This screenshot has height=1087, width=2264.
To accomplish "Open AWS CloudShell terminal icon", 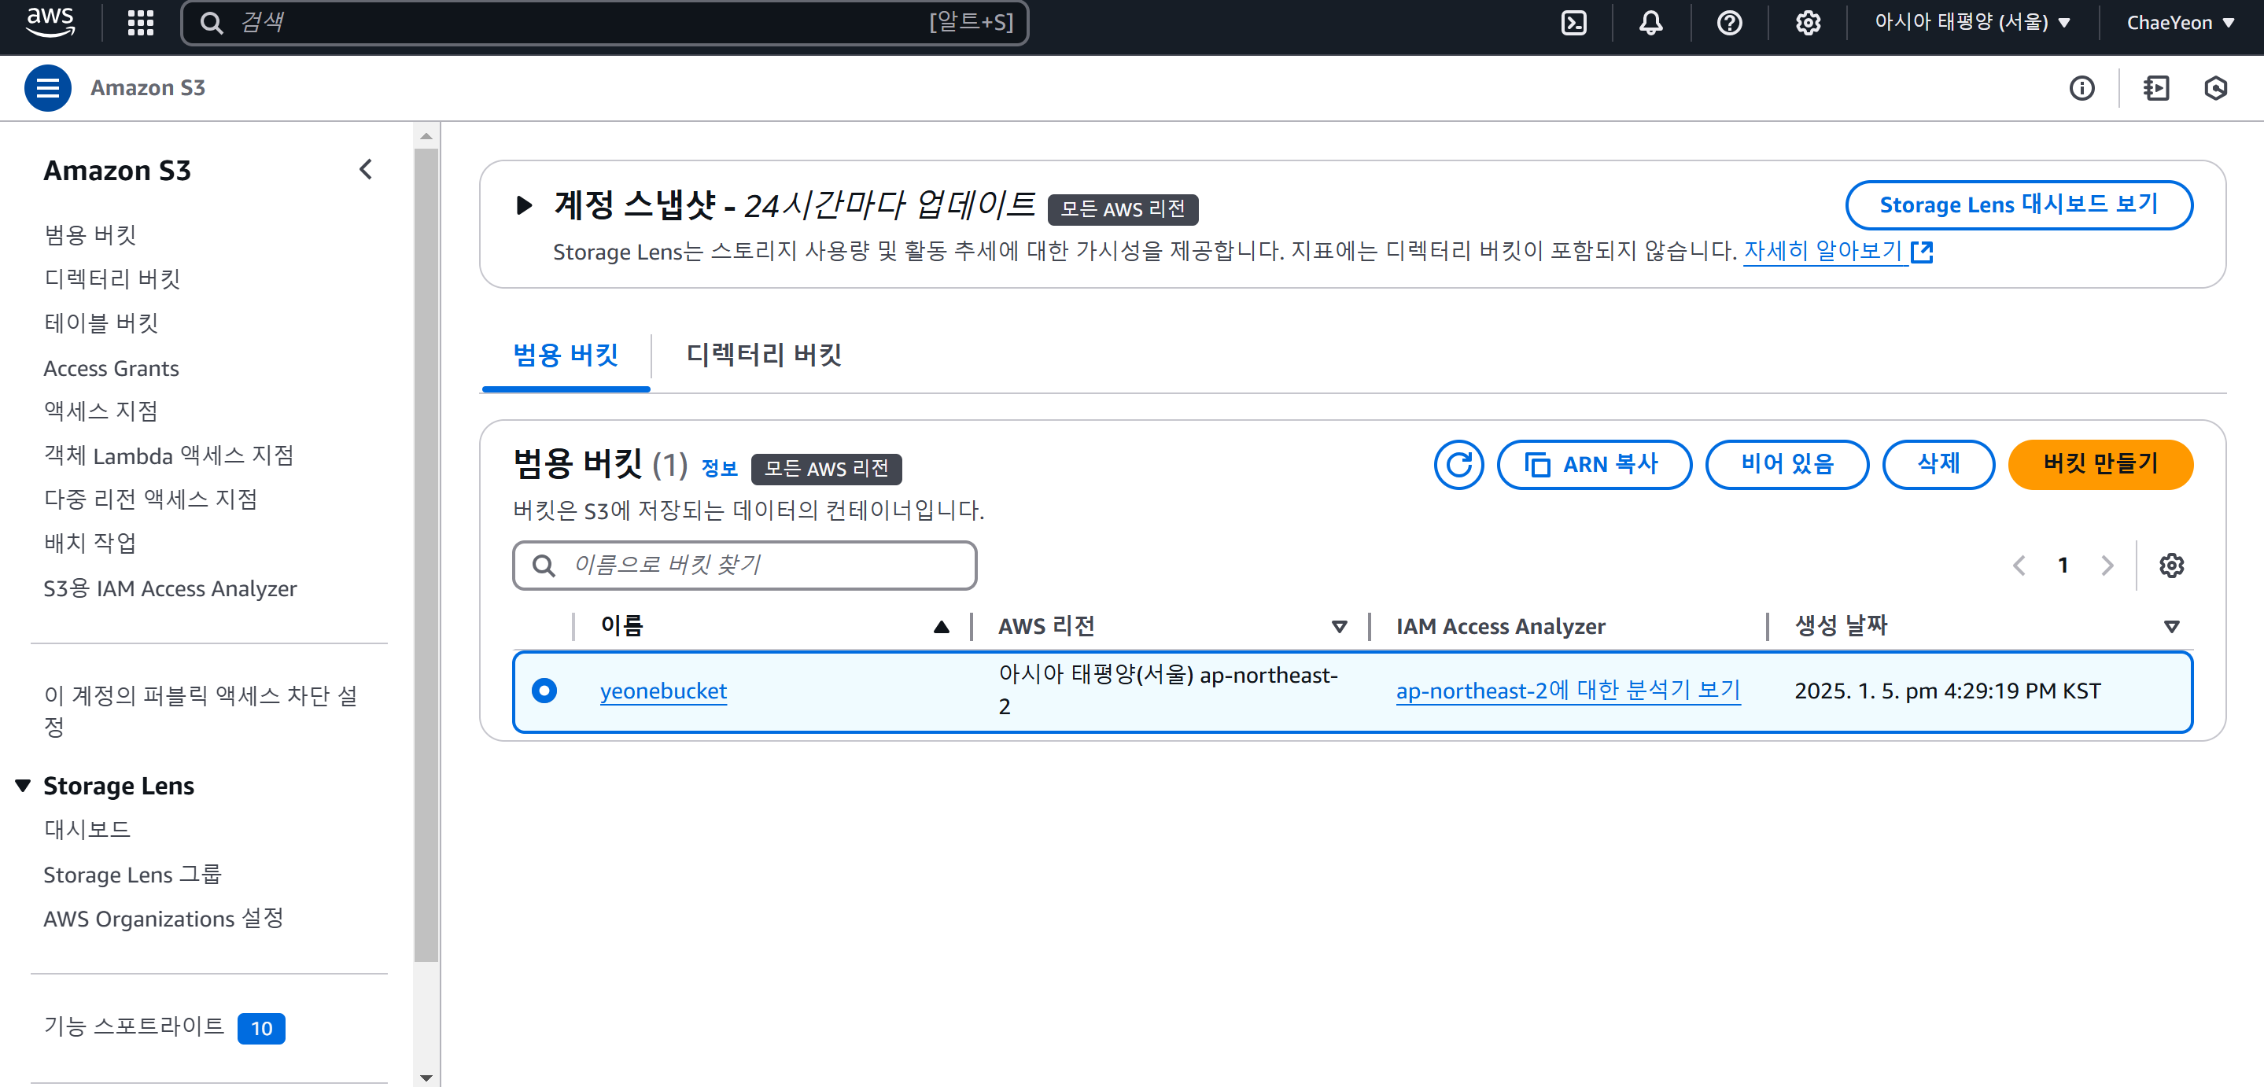I will [1573, 23].
